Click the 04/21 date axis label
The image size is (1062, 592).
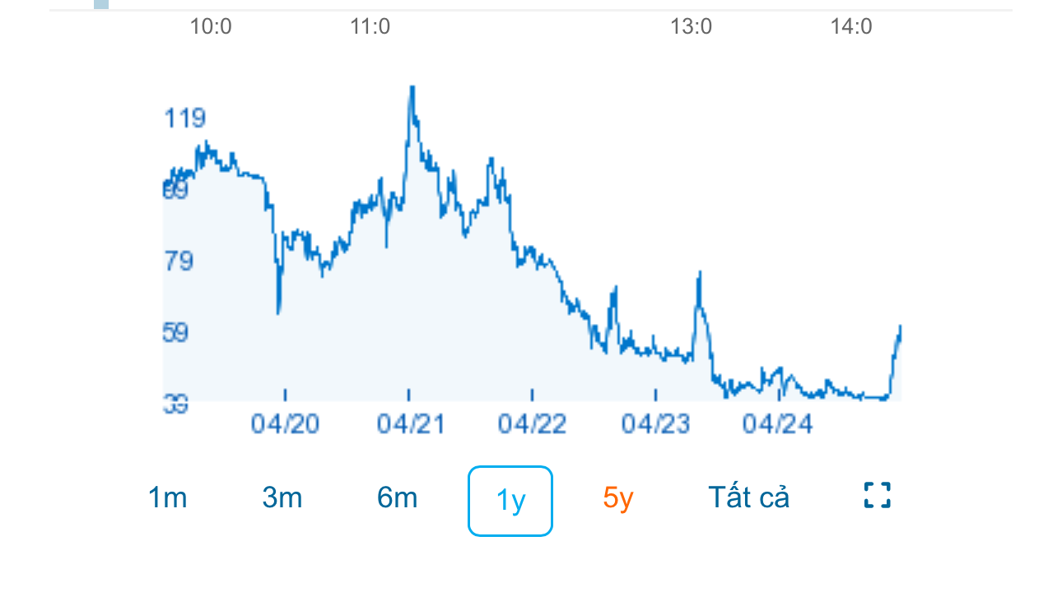411,424
